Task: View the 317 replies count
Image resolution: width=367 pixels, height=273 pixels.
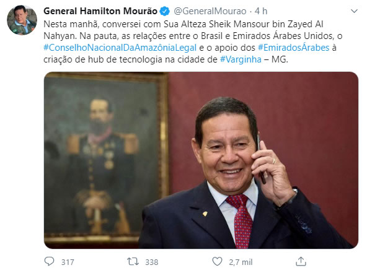Action: [x=68, y=262]
